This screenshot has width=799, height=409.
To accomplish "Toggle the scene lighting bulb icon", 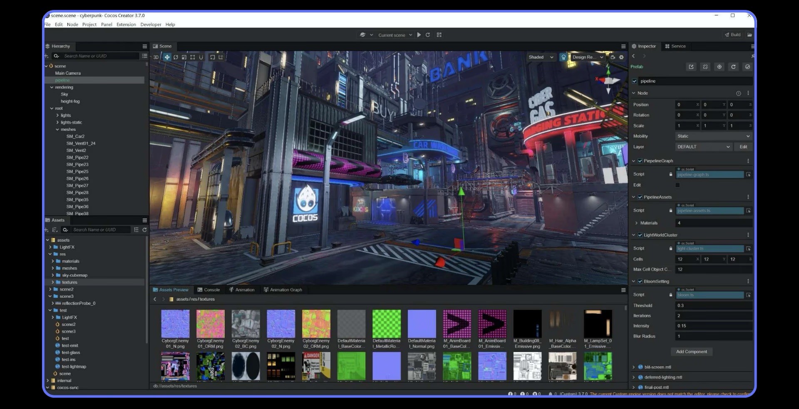I will coord(563,57).
